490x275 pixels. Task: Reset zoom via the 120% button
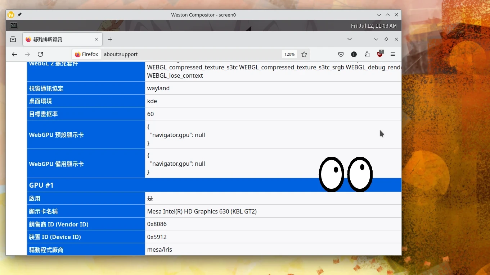[289, 54]
